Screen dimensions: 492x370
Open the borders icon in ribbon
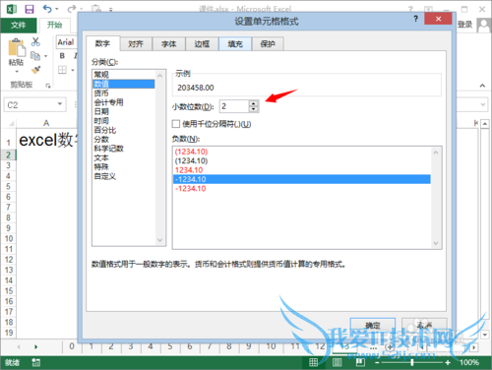(62, 70)
